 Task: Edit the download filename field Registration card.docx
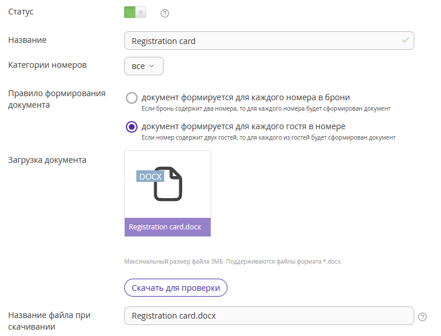(x=269, y=316)
